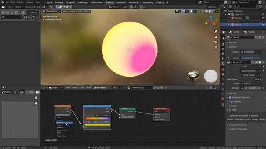Switch to the Animation workspace tab
Screen dimensions: 266x149
click(x=121, y=2)
